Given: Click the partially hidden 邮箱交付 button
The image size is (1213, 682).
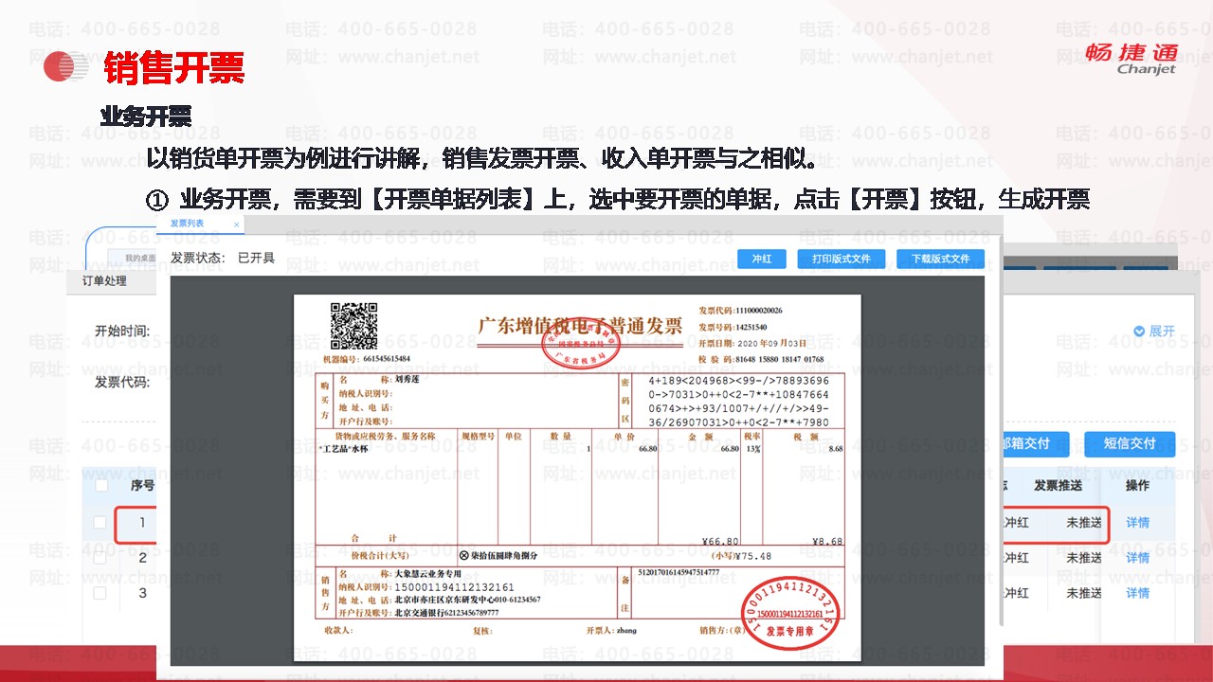Looking at the screenshot, I should [1034, 443].
